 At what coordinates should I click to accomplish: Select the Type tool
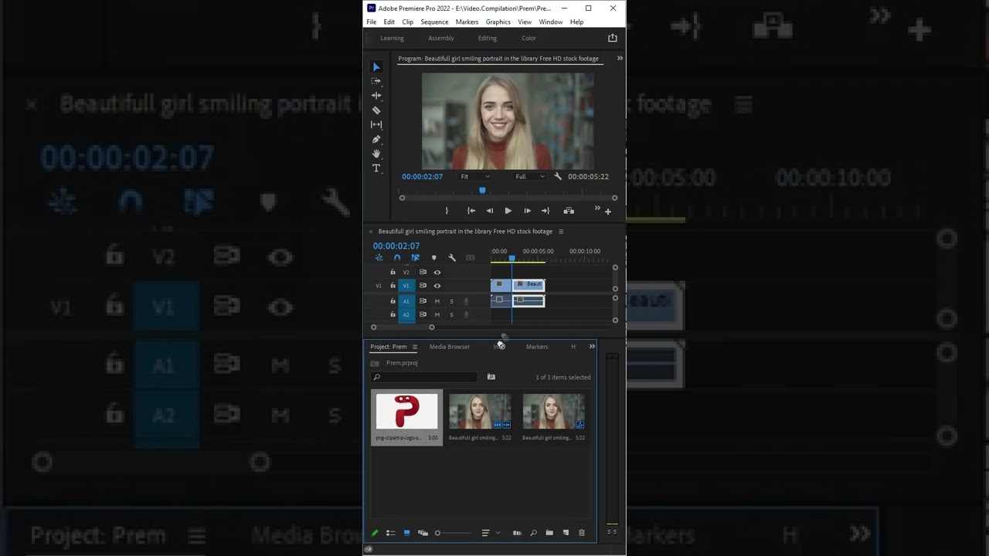click(376, 168)
